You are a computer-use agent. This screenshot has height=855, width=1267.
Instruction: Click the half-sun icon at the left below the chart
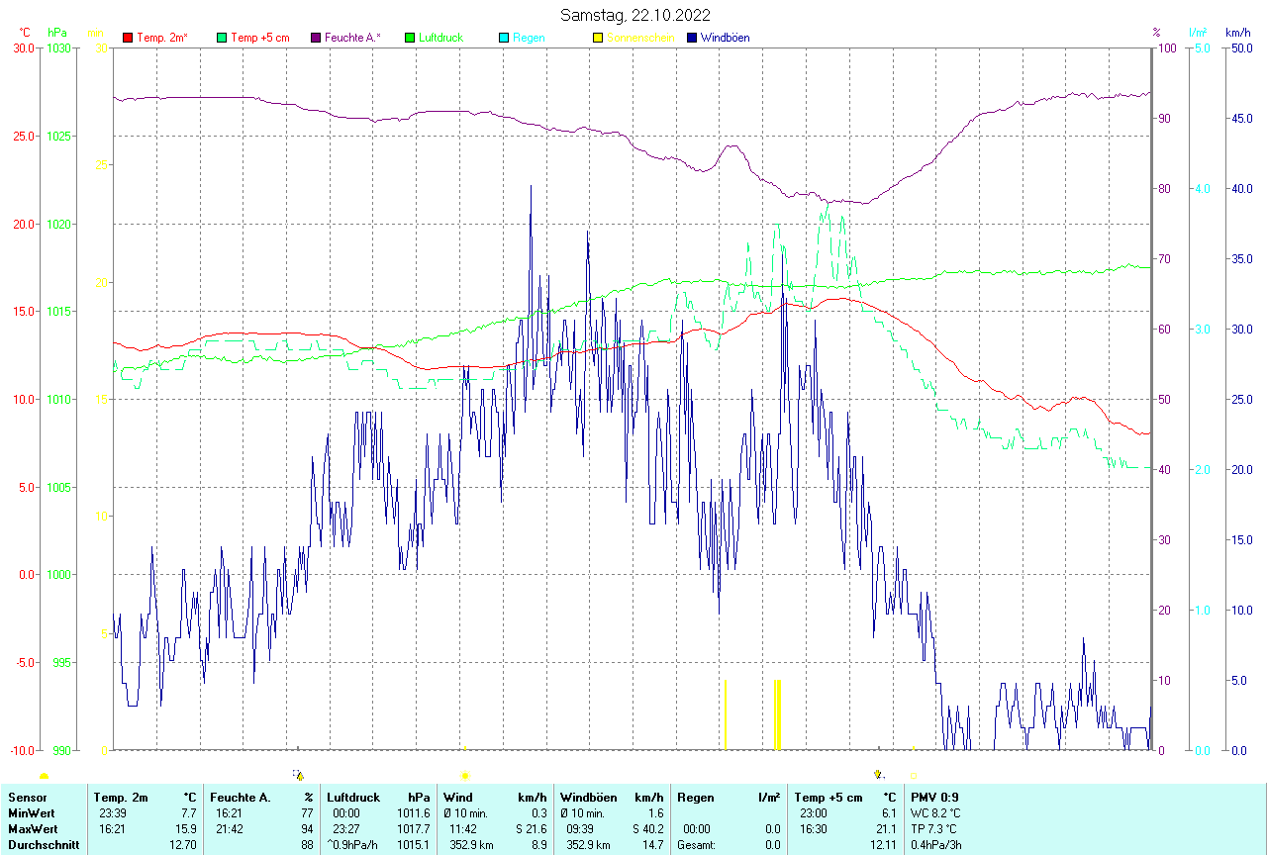click(43, 776)
